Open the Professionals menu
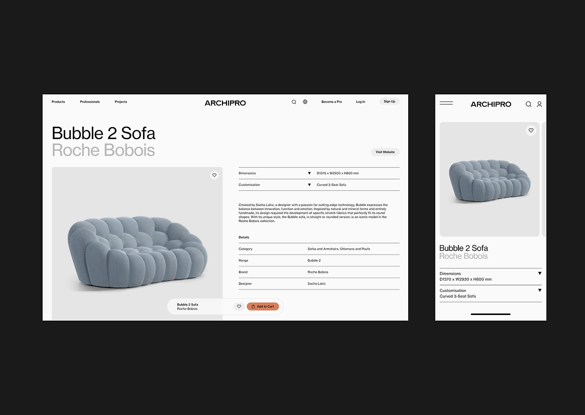The width and height of the screenshot is (585, 415). click(90, 102)
